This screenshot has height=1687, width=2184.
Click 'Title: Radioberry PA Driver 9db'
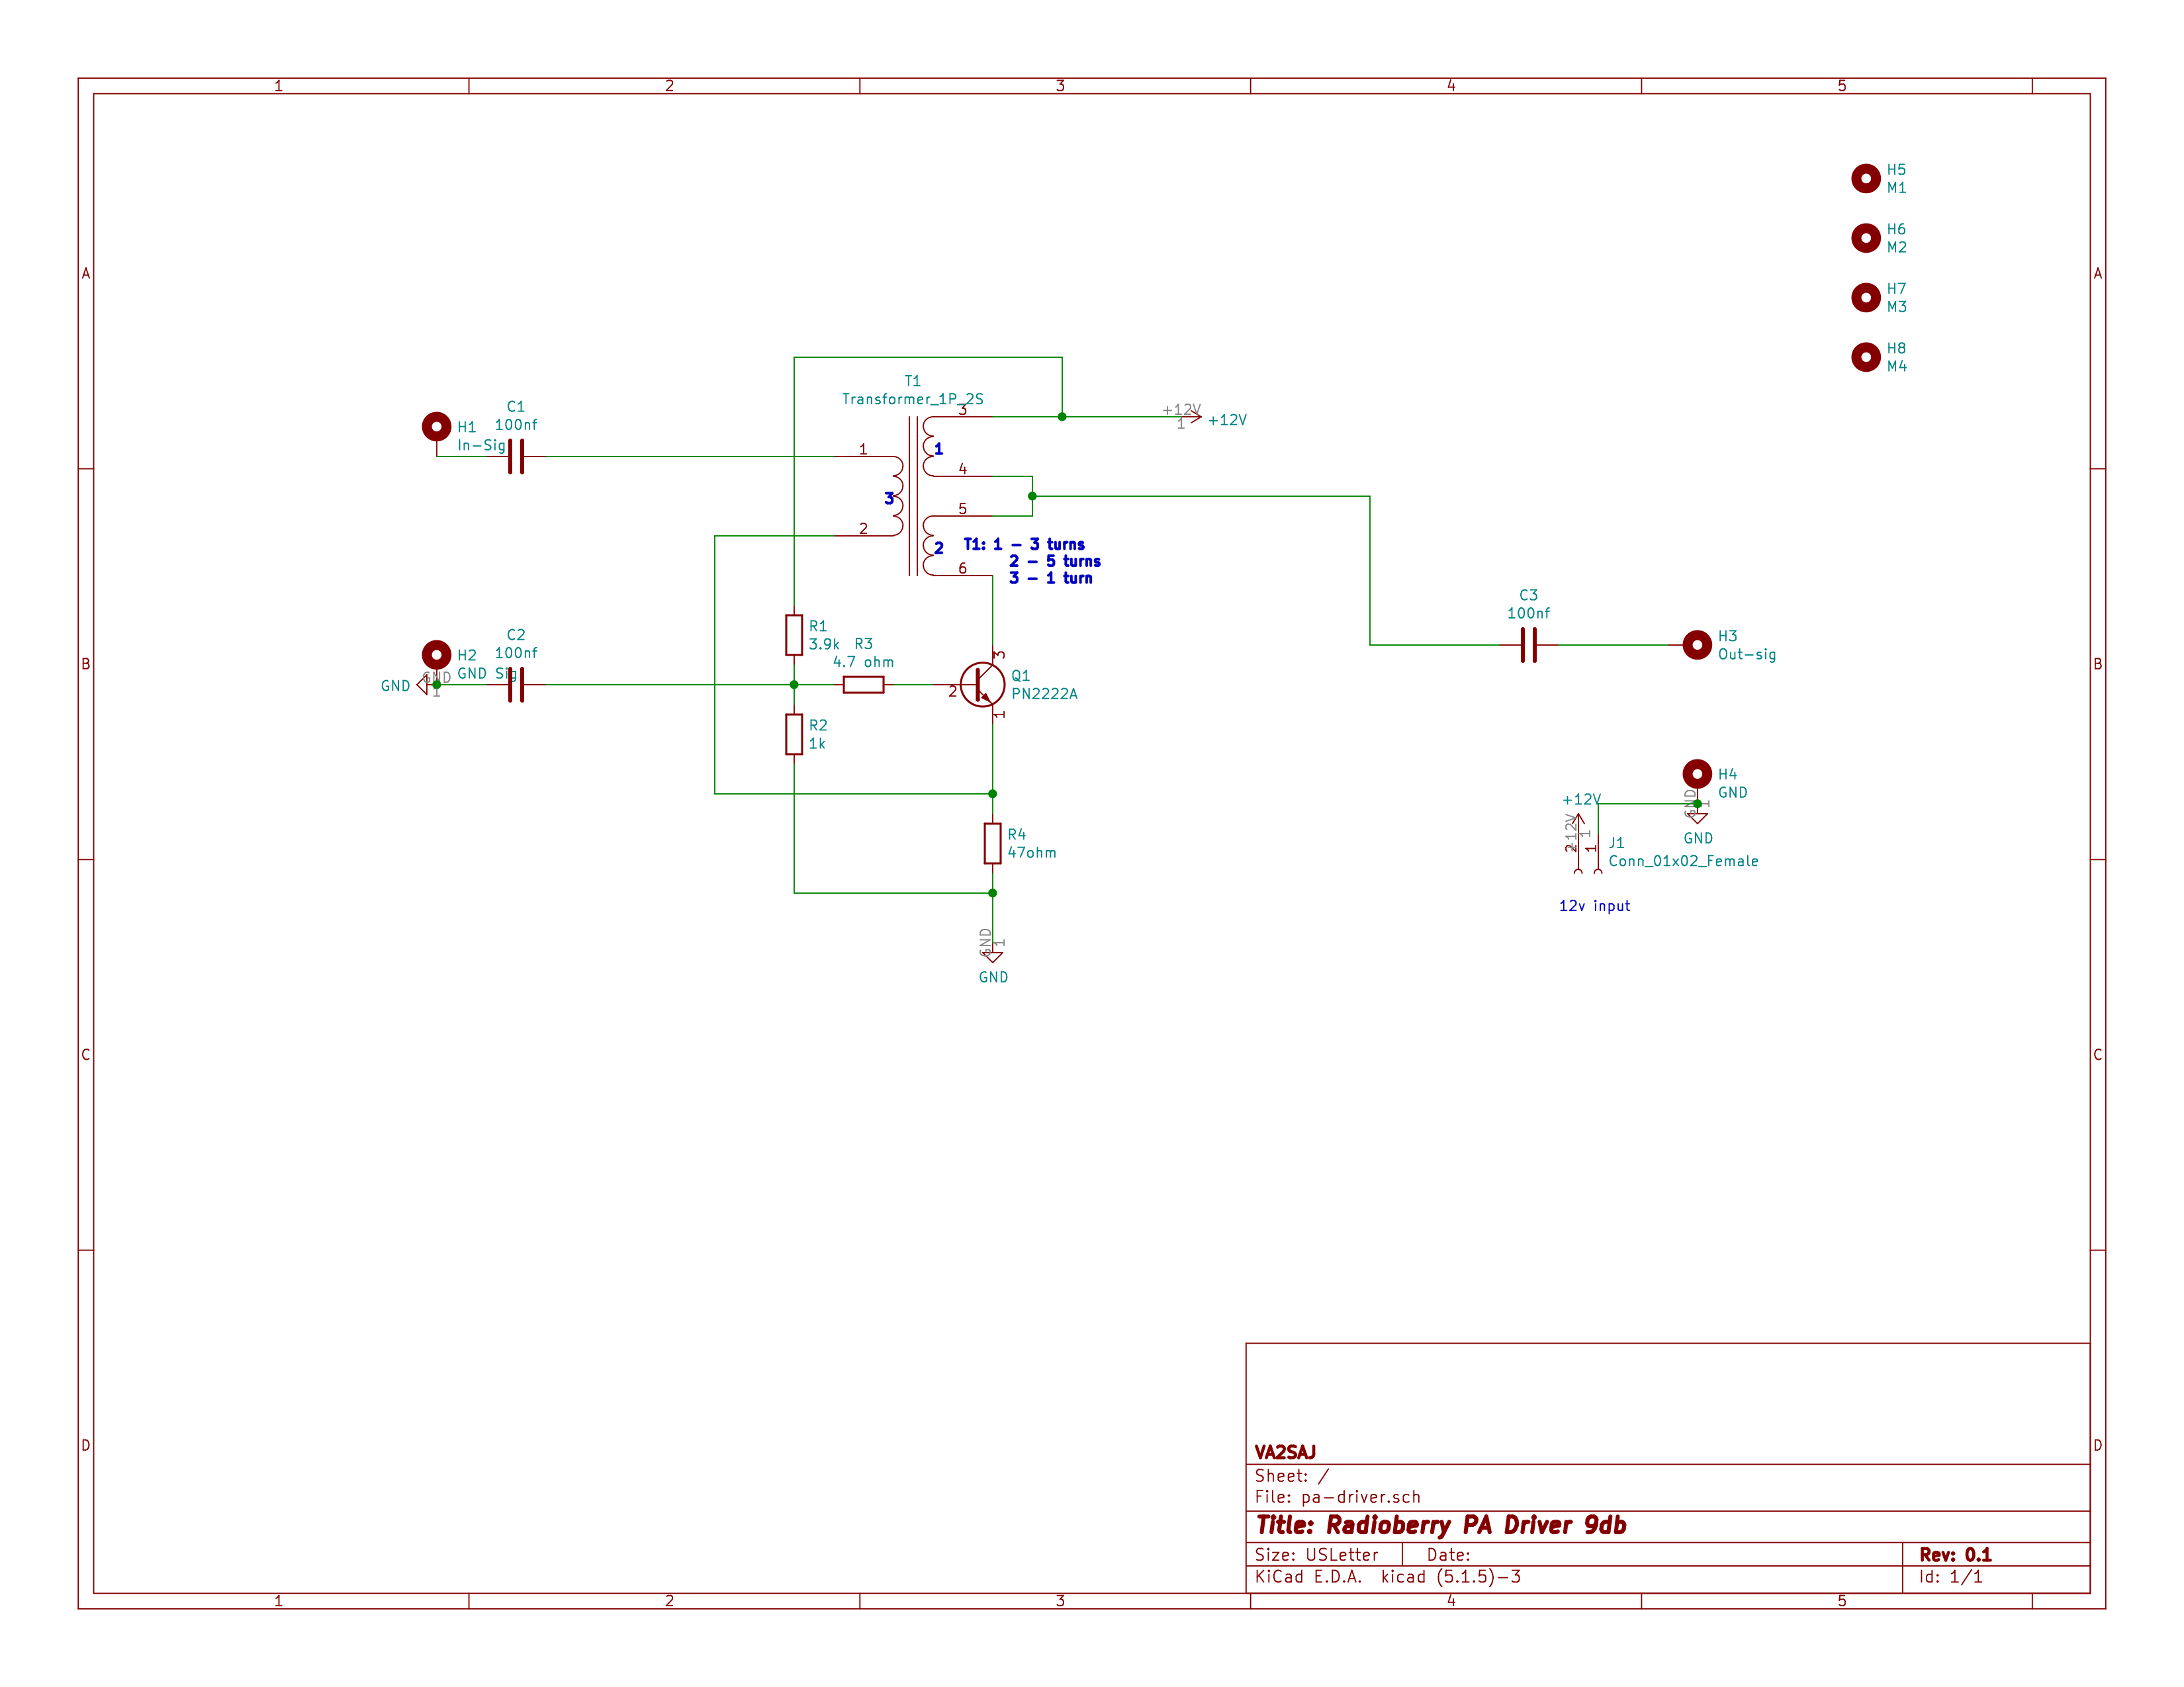pyautogui.click(x=1441, y=1525)
